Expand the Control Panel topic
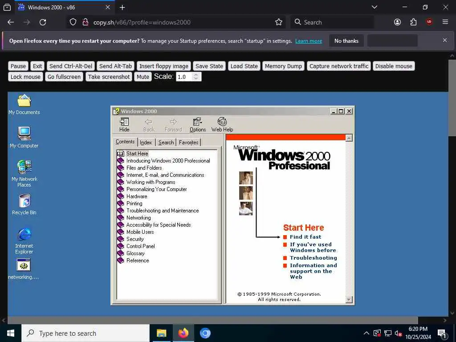This screenshot has width=456, height=342. click(140, 246)
